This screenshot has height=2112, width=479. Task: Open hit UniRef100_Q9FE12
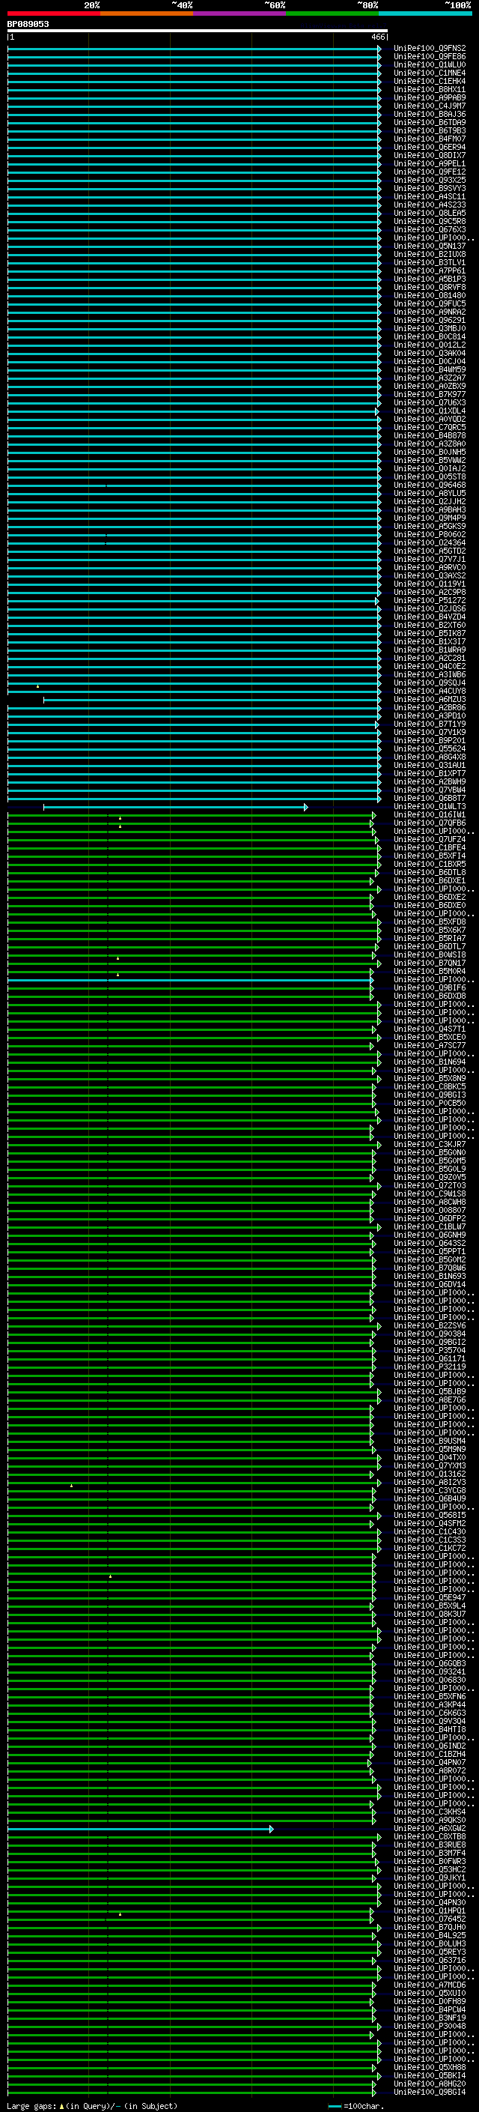click(x=429, y=172)
